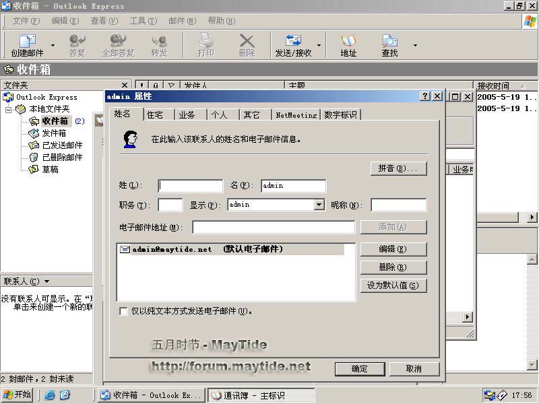Open the 显示 (Display) name dropdown
This screenshot has width=539, height=404.
(319, 205)
